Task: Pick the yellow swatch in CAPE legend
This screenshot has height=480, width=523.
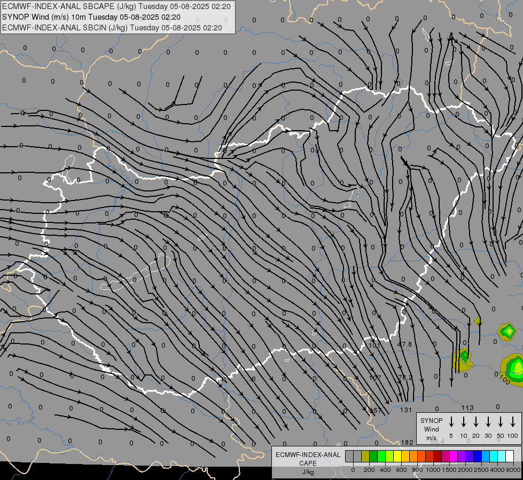Action: tap(397, 456)
